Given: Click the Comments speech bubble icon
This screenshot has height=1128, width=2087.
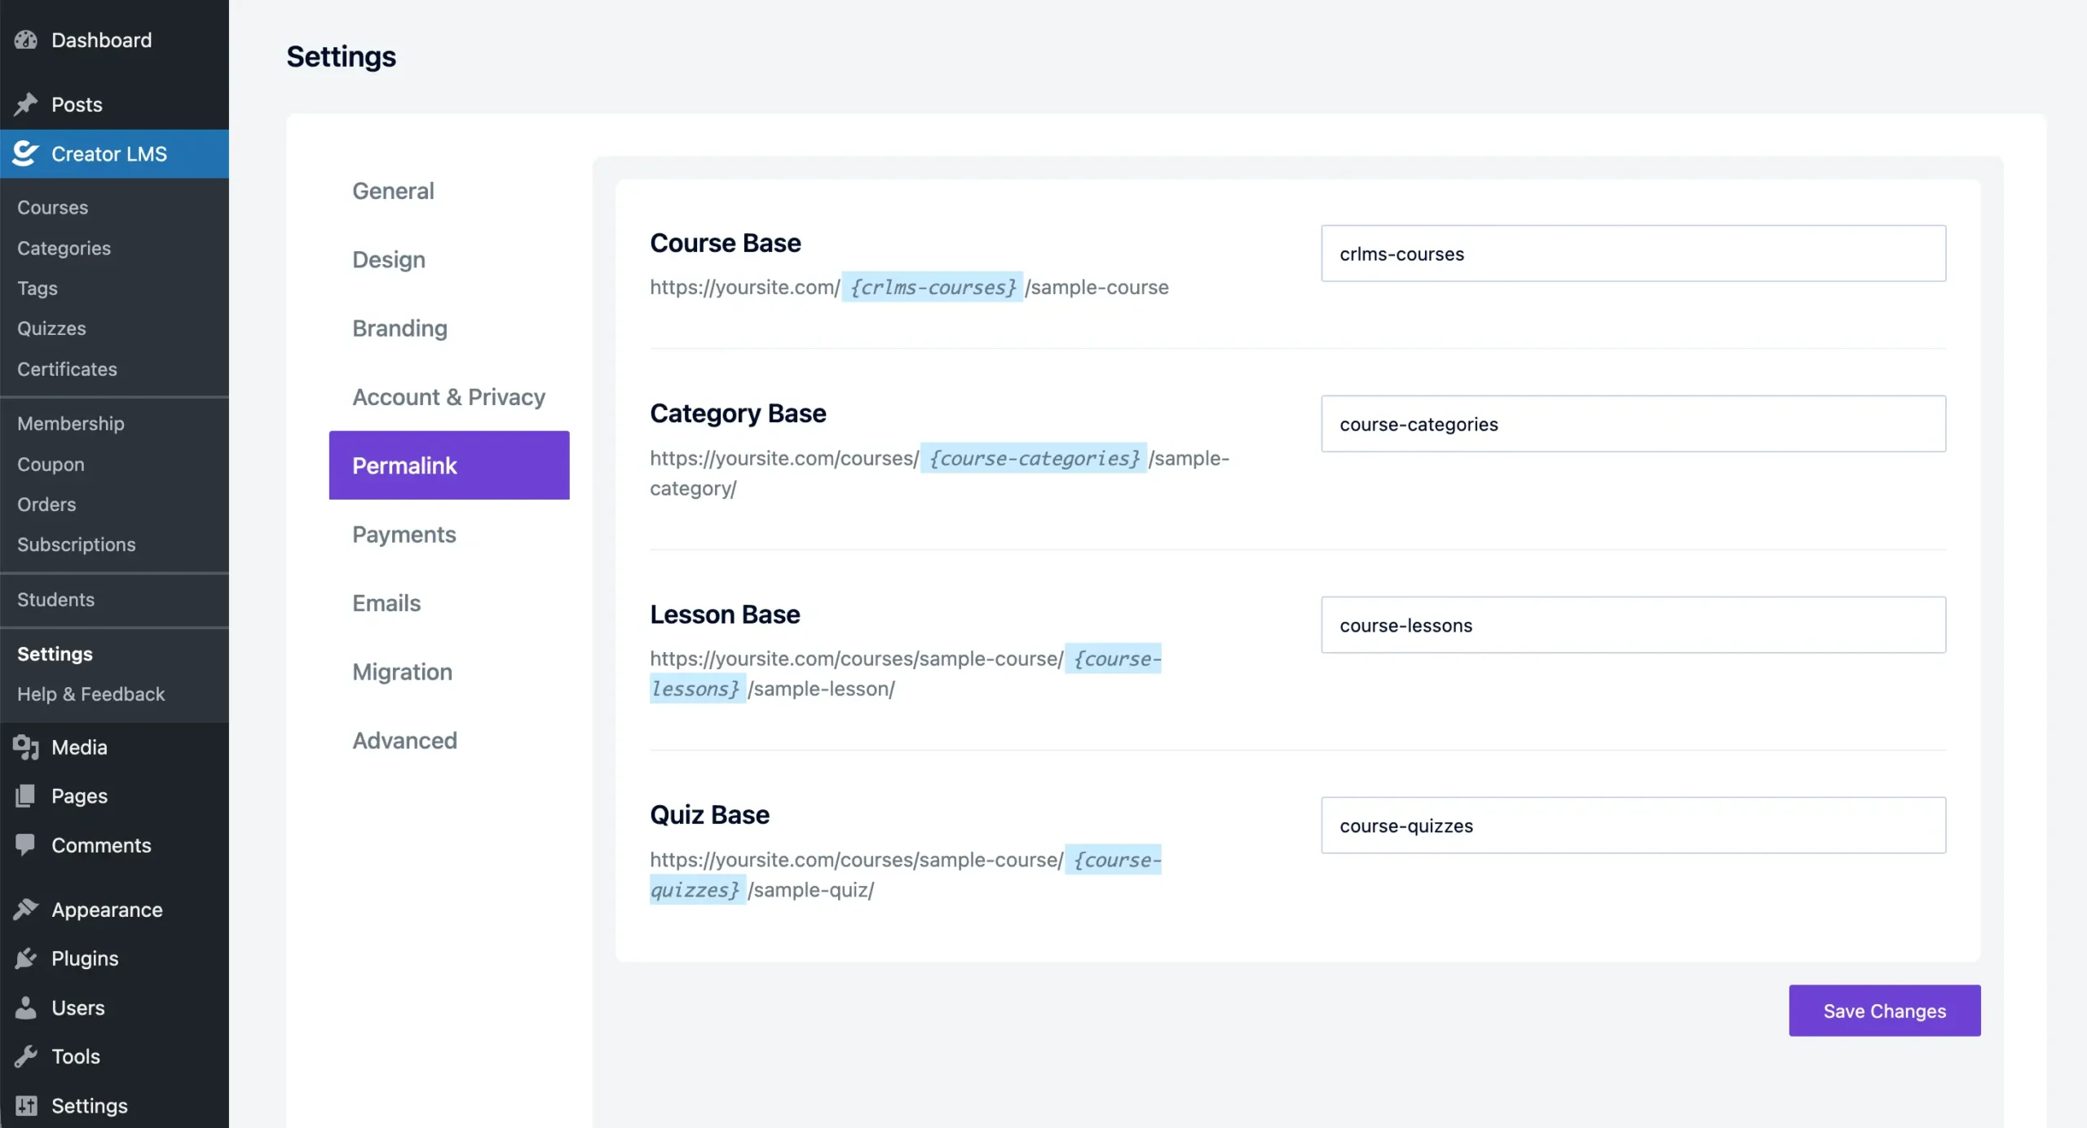Looking at the screenshot, I should pyautogui.click(x=26, y=844).
